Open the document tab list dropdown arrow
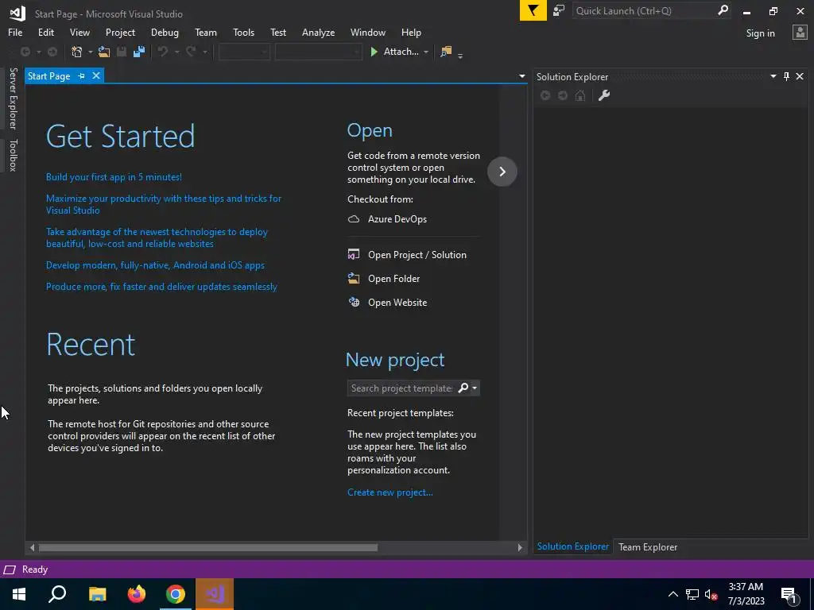This screenshot has height=610, width=814. (x=521, y=76)
